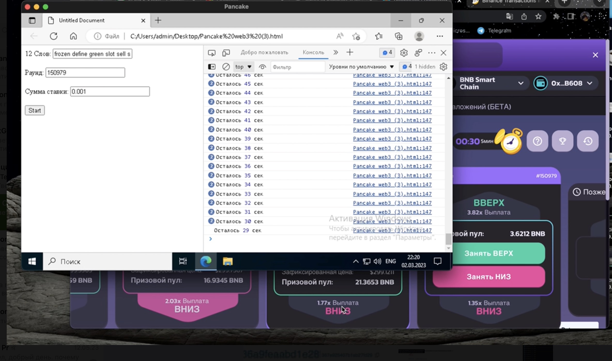
Task: Click the Занять ВЕРХ button
Action: (x=488, y=253)
